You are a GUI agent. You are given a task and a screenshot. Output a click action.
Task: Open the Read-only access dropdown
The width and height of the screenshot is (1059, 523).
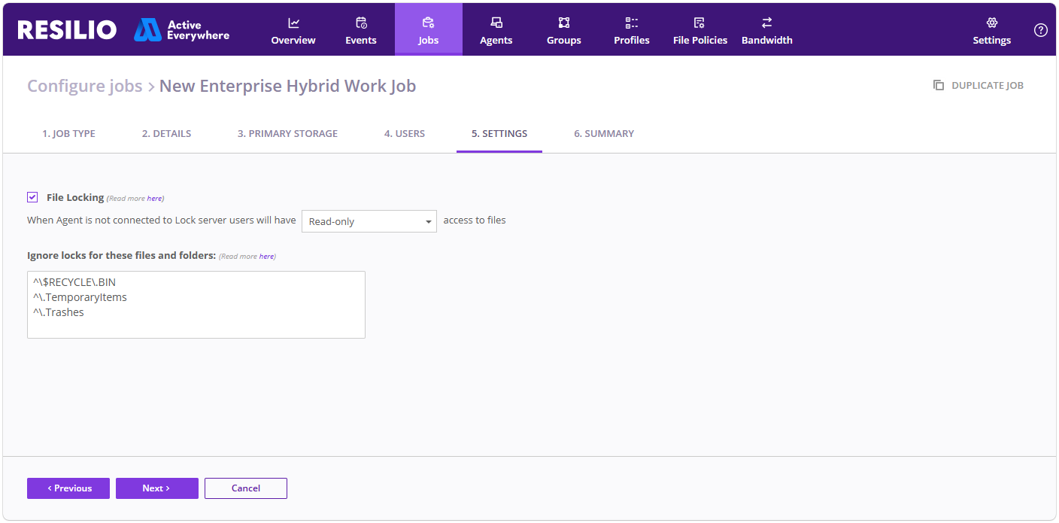tap(369, 221)
